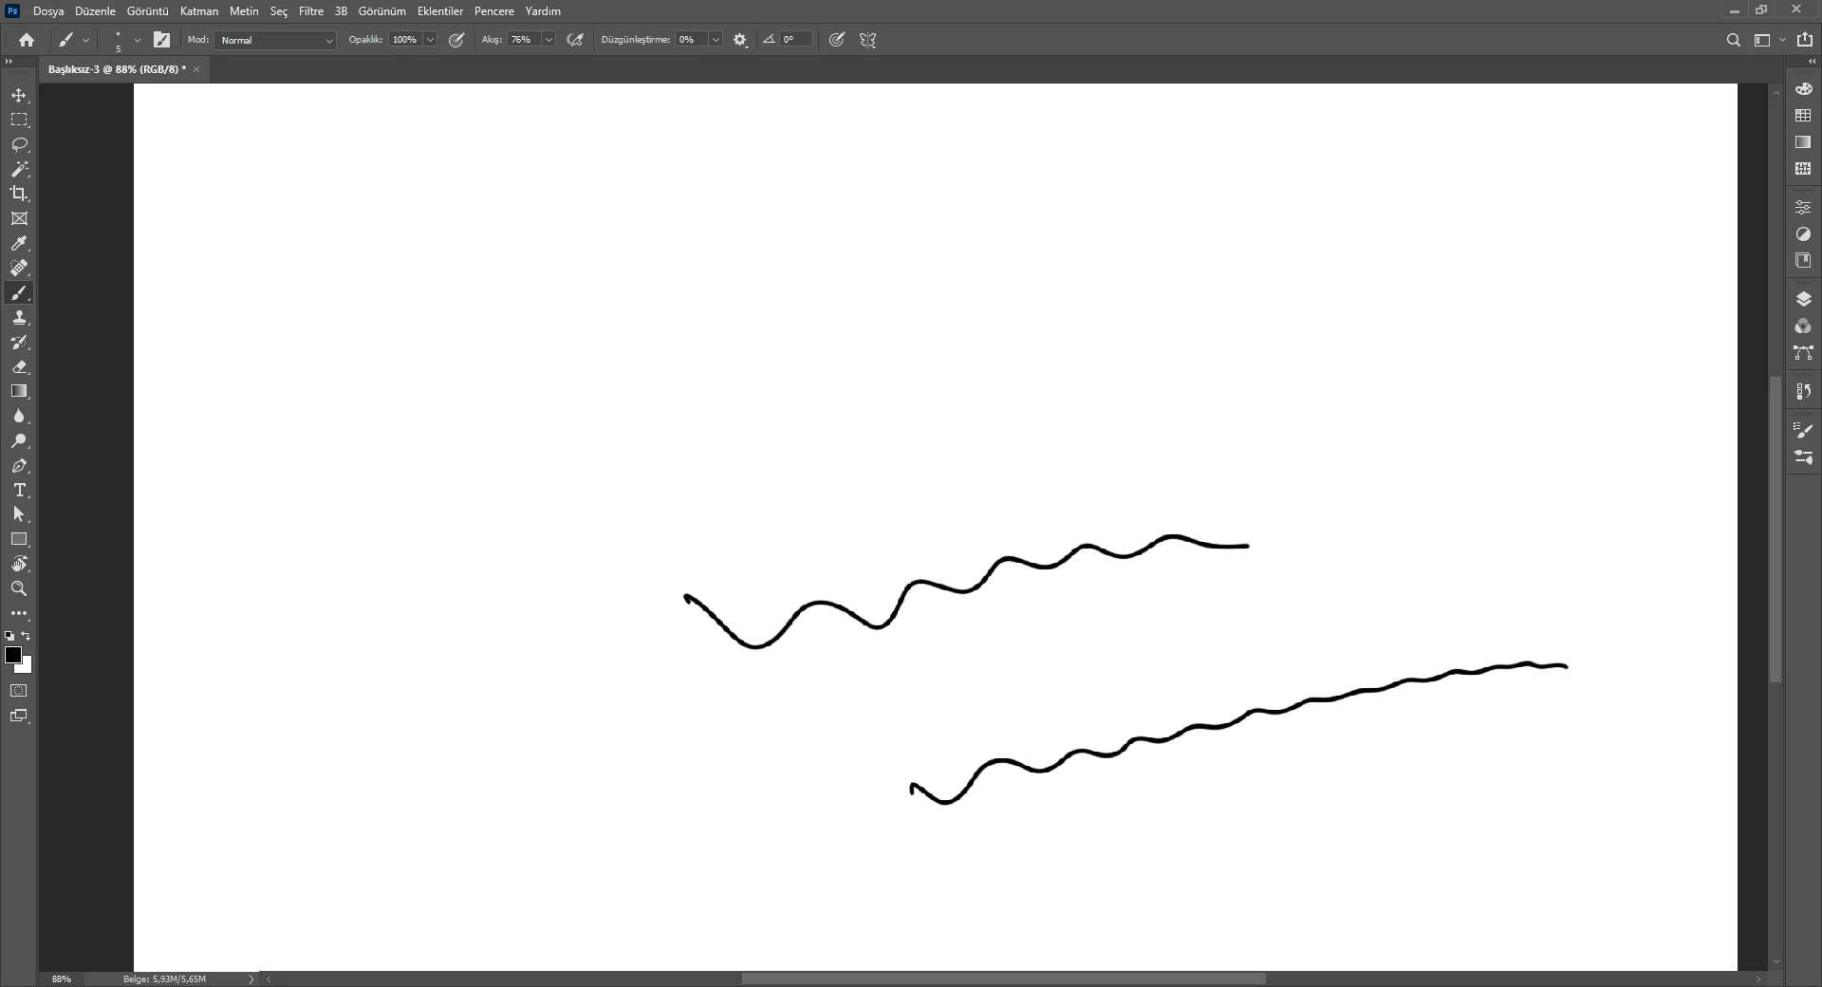
Task: Open the Dosya menu
Action: pyautogui.click(x=48, y=11)
